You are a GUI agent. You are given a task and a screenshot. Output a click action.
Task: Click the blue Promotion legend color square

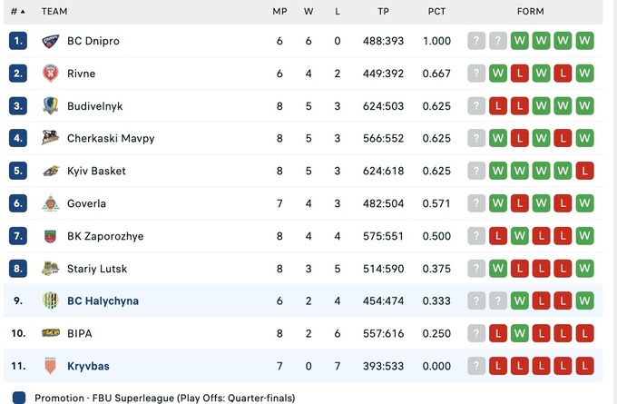click(19, 398)
